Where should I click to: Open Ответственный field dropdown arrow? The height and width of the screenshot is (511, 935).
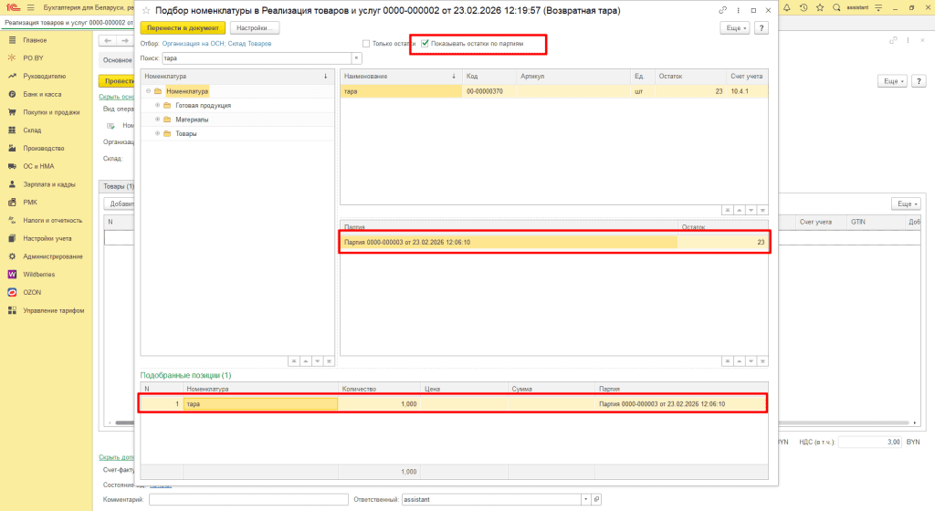point(584,499)
